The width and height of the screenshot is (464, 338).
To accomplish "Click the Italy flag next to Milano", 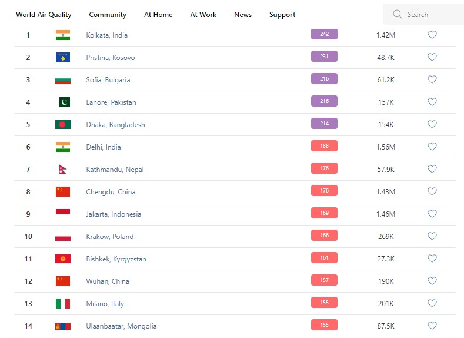I will coord(63,304).
